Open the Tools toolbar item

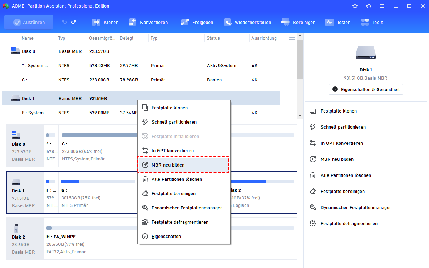coord(372,22)
